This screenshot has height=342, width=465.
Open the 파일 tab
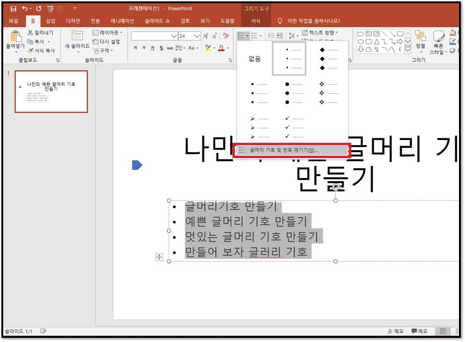[x=13, y=21]
